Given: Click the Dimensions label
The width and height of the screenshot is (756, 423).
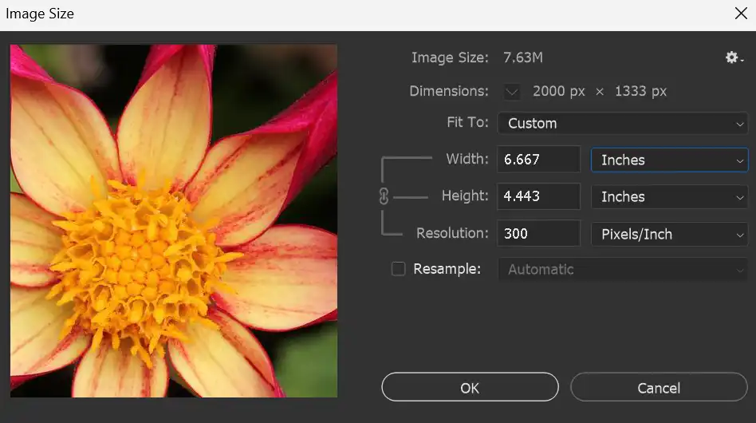Looking at the screenshot, I should coord(448,91).
